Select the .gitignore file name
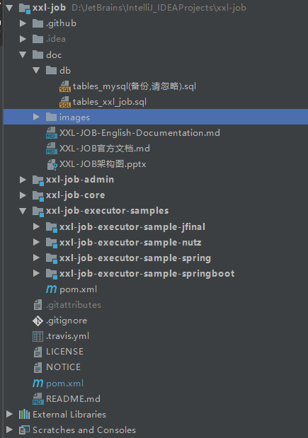 pos(67,321)
